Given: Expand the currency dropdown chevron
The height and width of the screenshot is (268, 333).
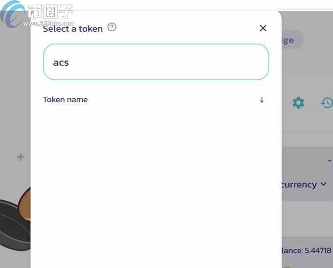Looking at the screenshot, I should pyautogui.click(x=323, y=184).
